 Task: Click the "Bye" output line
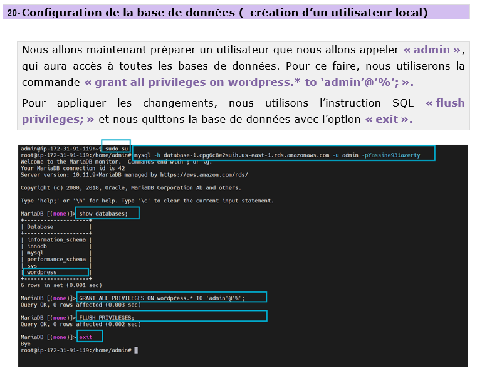(26, 344)
